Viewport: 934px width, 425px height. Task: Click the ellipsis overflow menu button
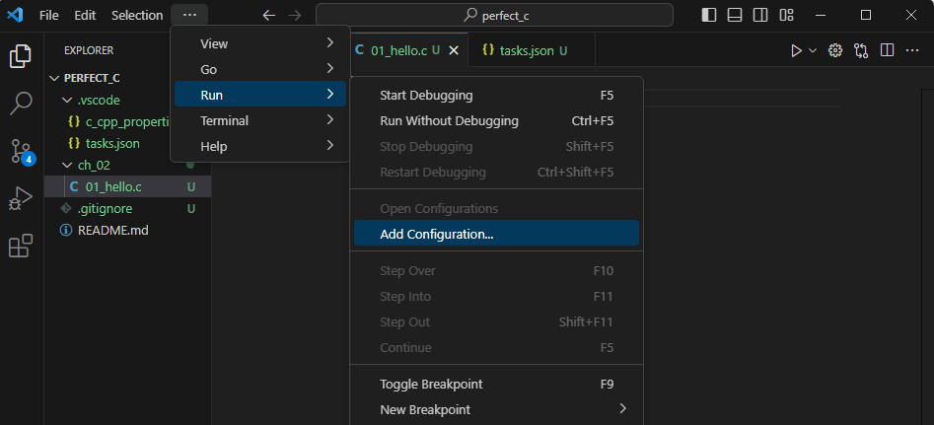click(x=189, y=15)
